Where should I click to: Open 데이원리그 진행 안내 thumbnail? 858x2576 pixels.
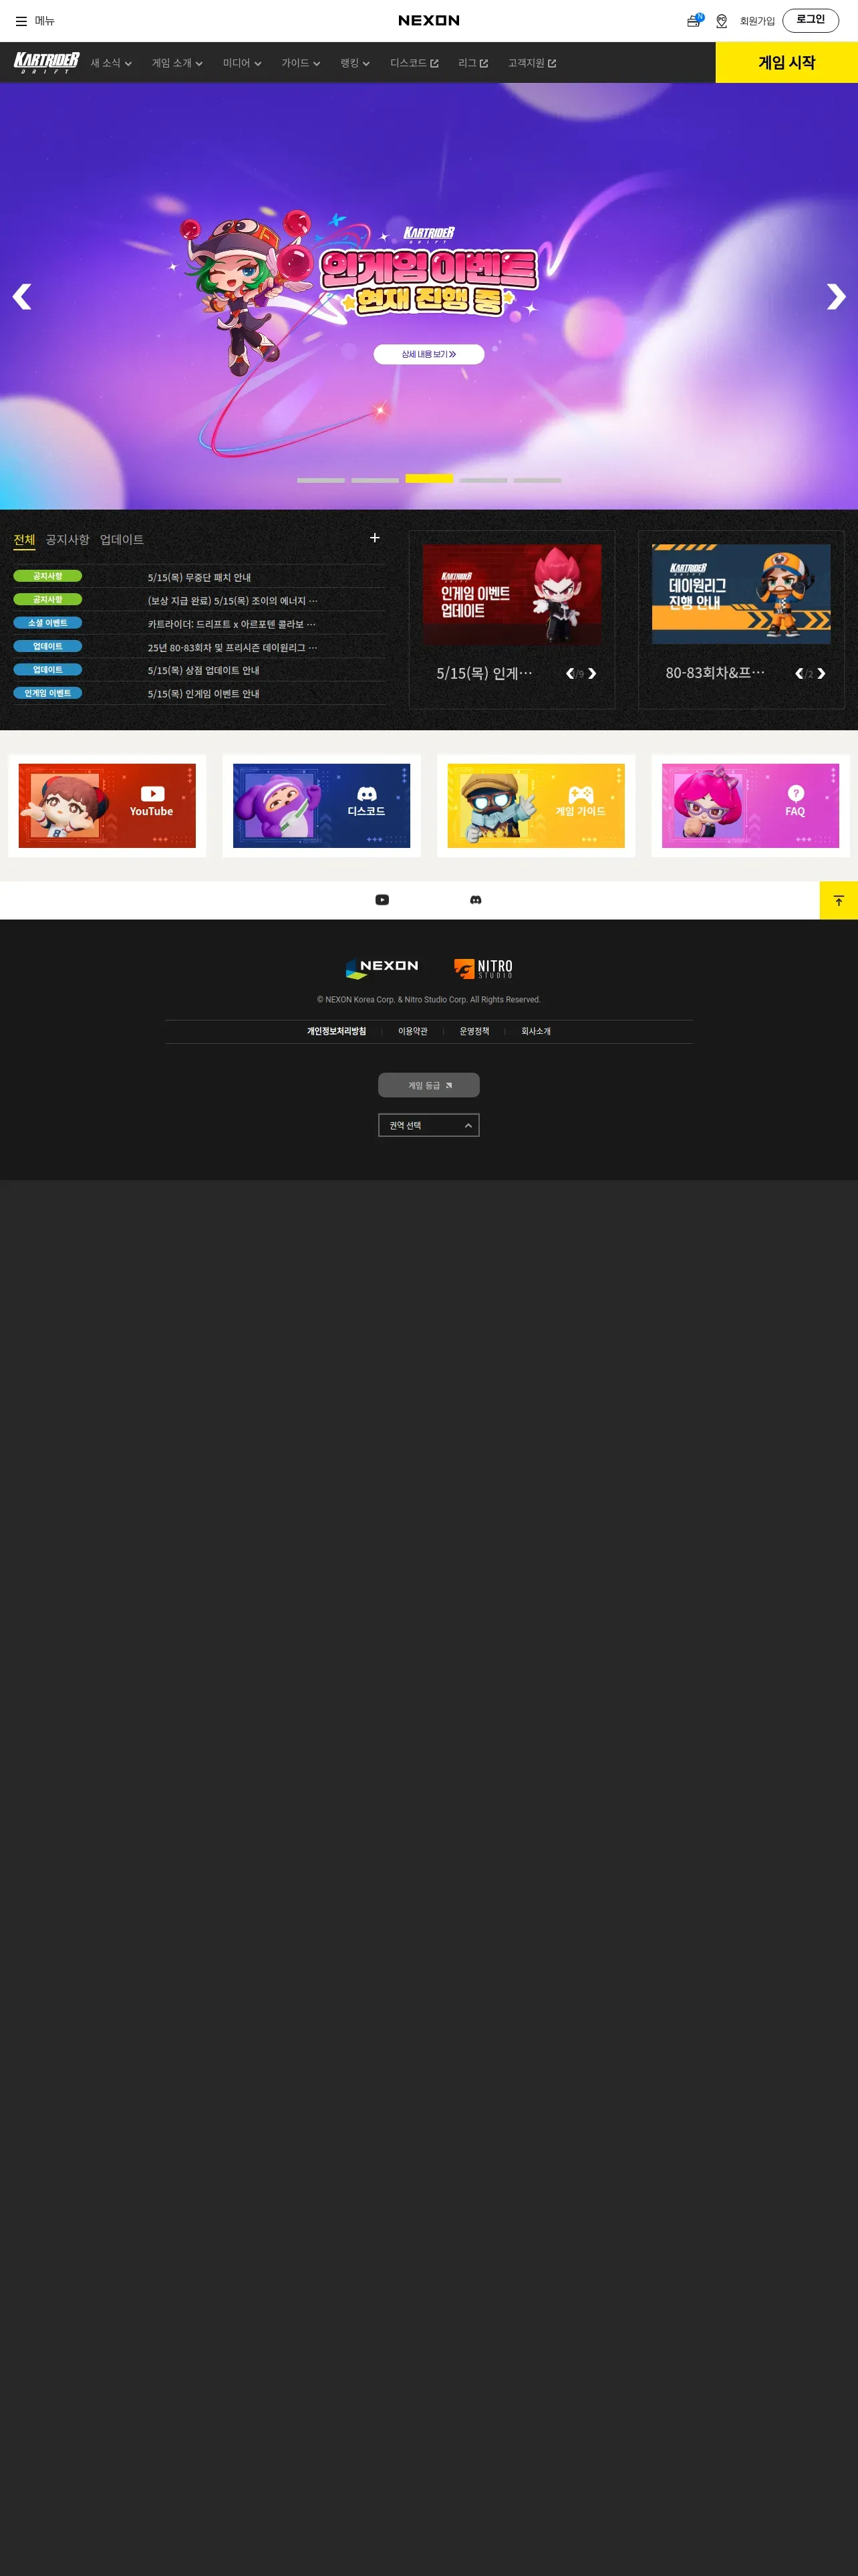pos(741,594)
